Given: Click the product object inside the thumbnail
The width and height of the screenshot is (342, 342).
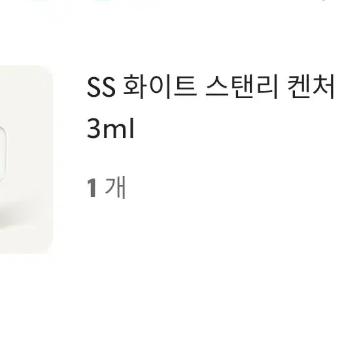Looking at the screenshot, I should 3,154.
